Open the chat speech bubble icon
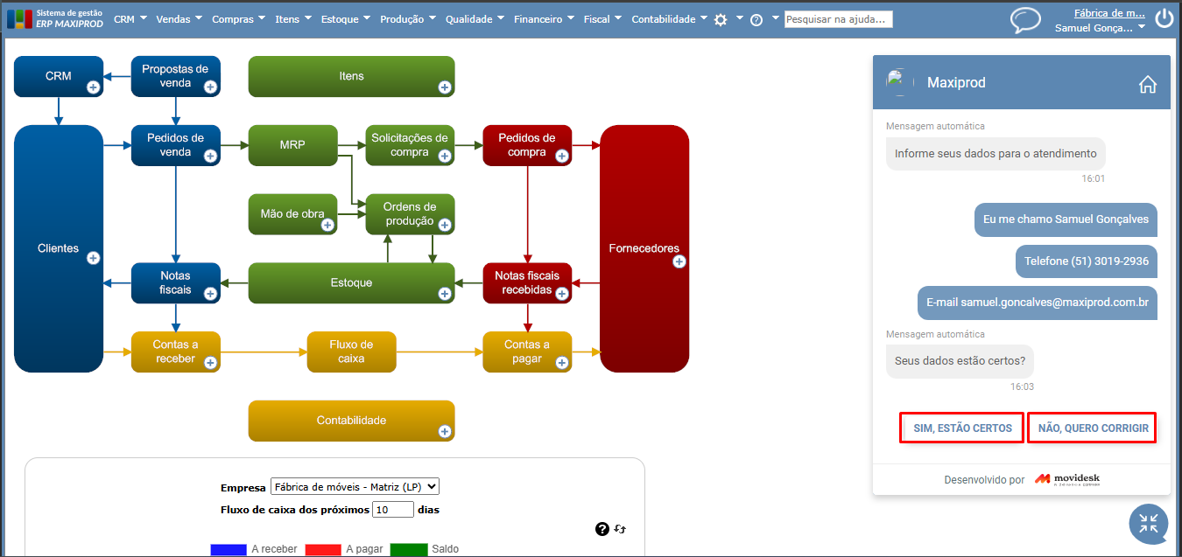 point(1025,19)
